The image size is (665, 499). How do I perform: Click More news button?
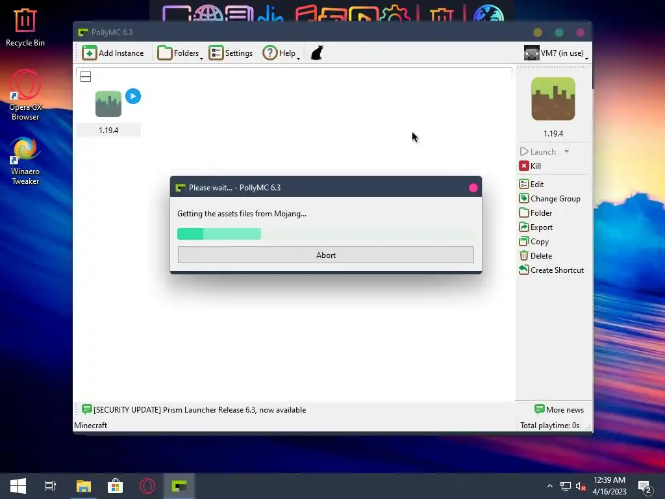coord(559,410)
